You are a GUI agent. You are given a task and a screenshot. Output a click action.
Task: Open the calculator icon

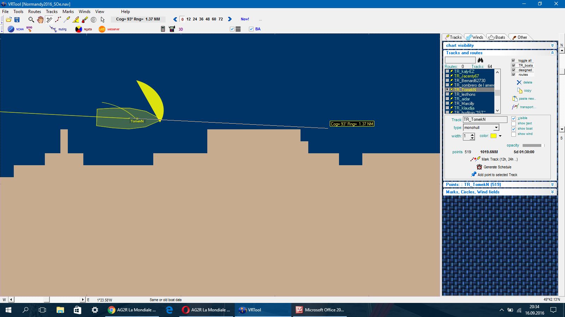tap(163, 29)
